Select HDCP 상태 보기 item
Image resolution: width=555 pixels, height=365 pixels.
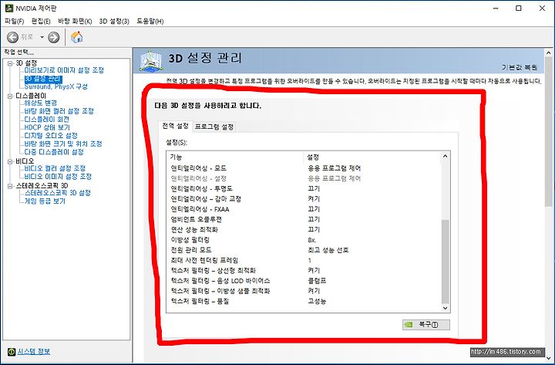click(x=47, y=127)
